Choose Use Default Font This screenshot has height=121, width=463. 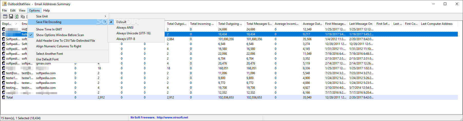click(68, 59)
